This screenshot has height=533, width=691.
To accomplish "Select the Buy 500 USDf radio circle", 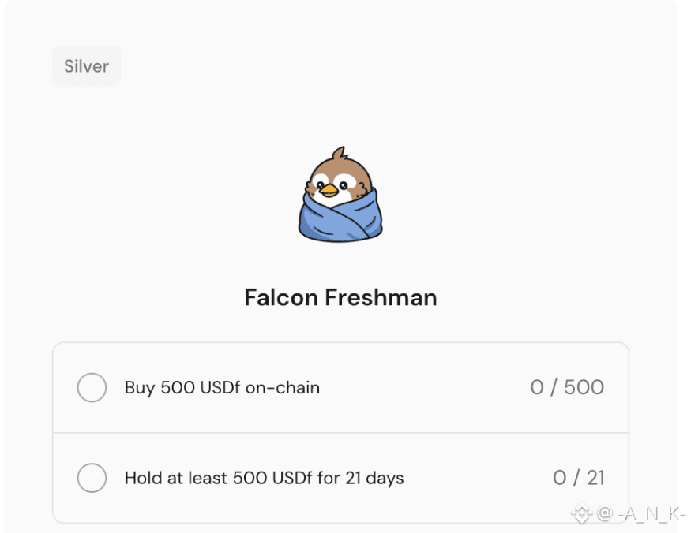I will [92, 387].
